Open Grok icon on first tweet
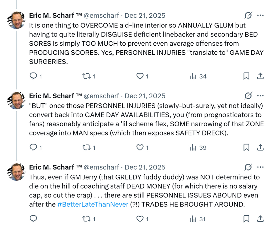 pyautogui.click(x=248, y=16)
